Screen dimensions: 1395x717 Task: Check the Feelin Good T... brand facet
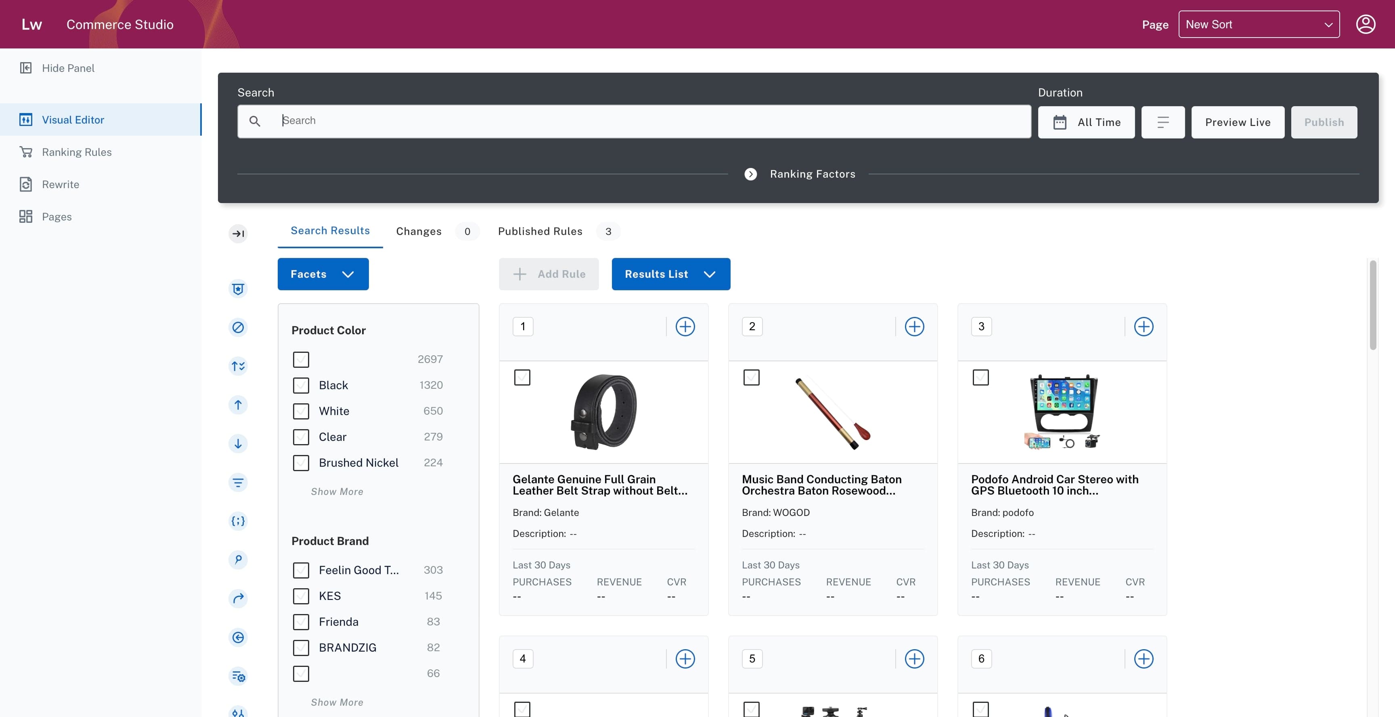pos(301,570)
